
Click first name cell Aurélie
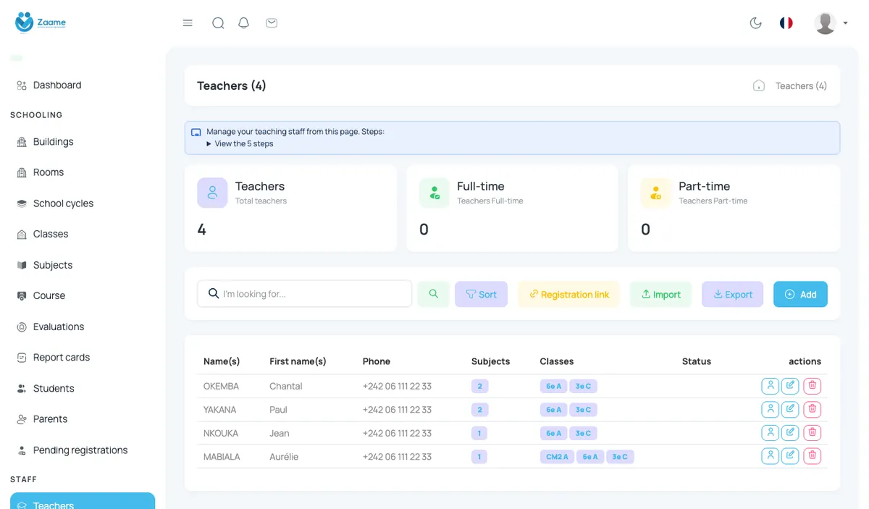pos(284,456)
